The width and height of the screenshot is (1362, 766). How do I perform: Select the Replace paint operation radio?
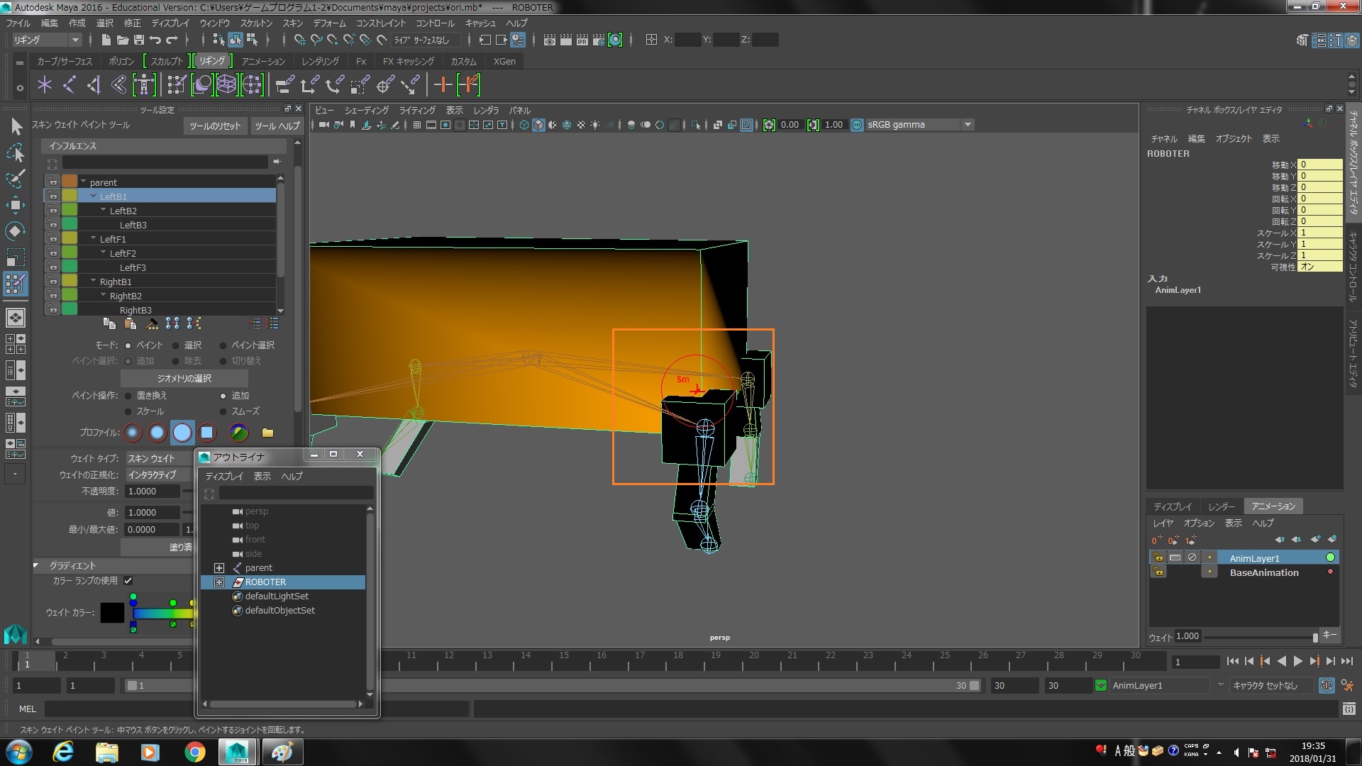(x=128, y=396)
